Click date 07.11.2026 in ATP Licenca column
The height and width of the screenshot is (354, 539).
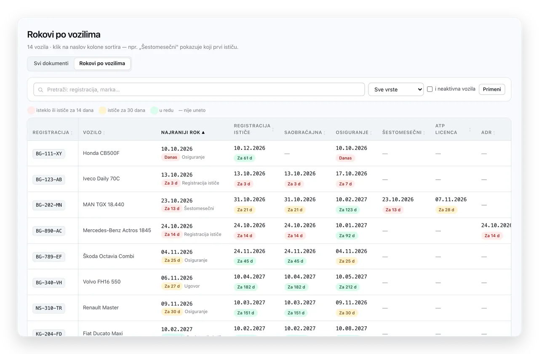(451, 200)
